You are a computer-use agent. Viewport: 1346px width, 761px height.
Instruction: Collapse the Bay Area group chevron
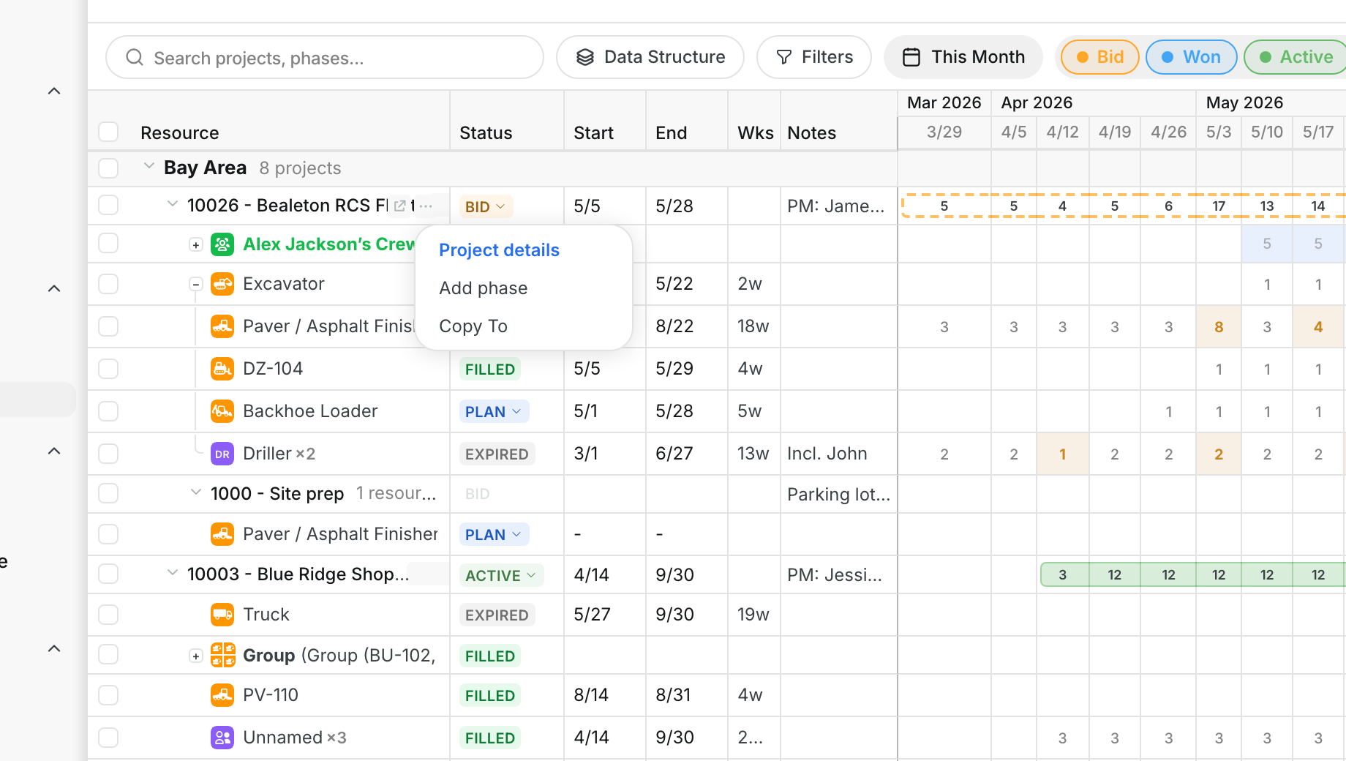coord(149,166)
